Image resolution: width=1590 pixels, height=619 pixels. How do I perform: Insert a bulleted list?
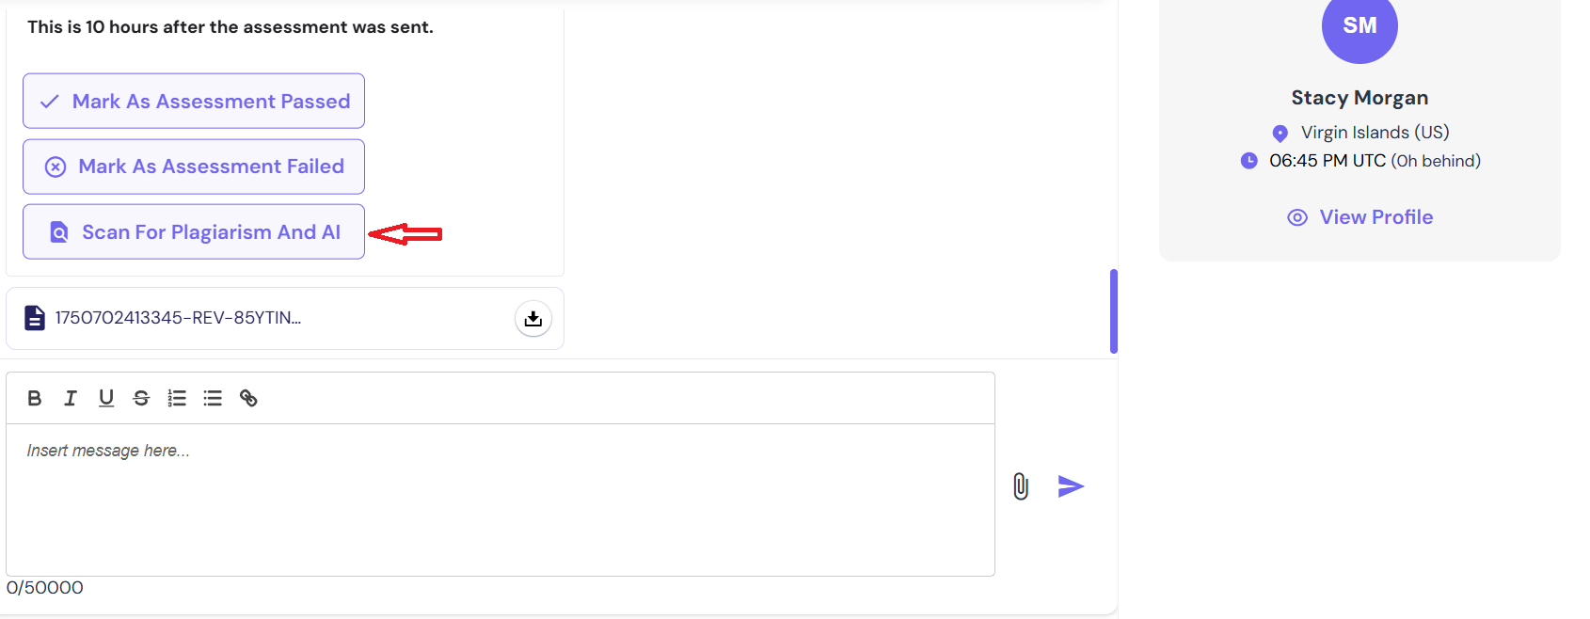(213, 398)
